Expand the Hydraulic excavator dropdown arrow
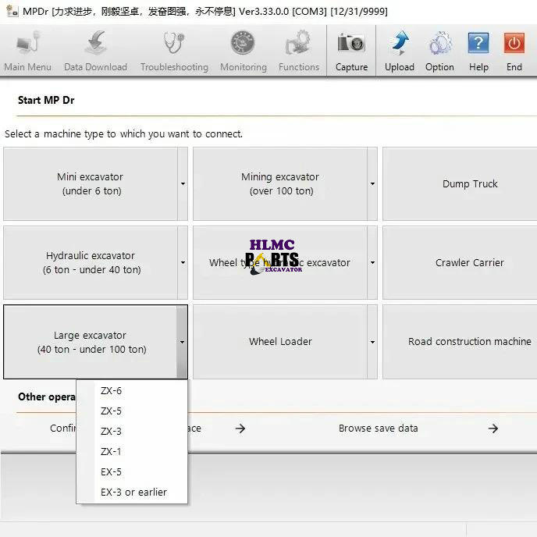The image size is (537, 537). point(183,263)
